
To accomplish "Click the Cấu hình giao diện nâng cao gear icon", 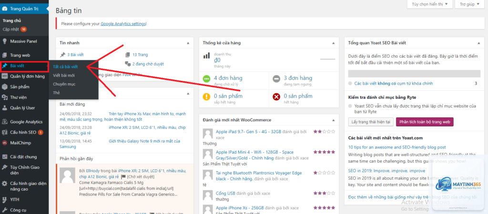I will click(x=5, y=183).
